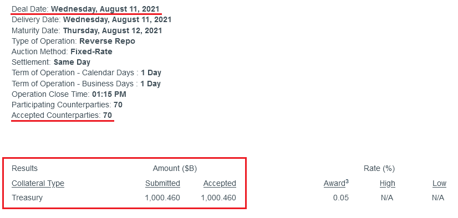Viewport: 458px width, 218px height.
Task: Click the Low rate column header
Action: [x=439, y=183]
